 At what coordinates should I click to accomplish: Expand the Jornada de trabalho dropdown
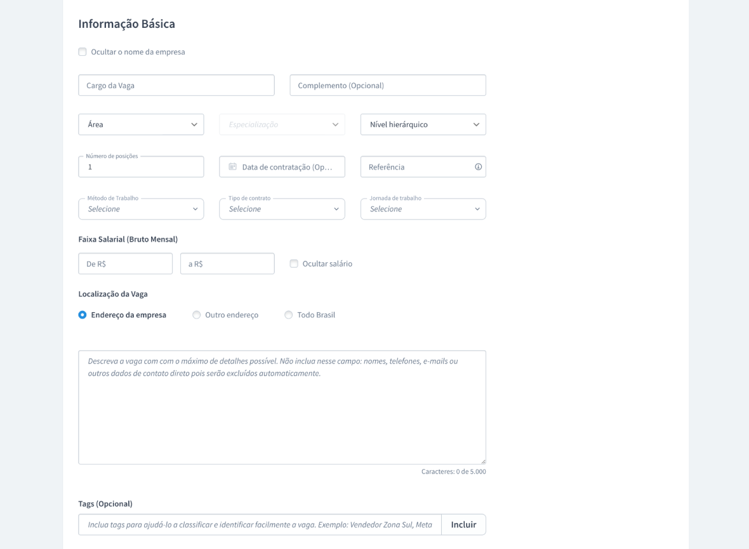pos(423,209)
